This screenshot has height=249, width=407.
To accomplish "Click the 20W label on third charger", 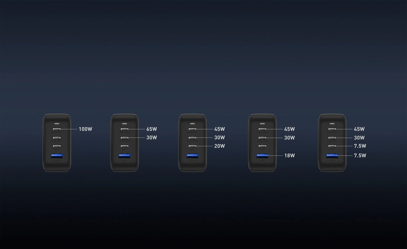I will (x=219, y=146).
